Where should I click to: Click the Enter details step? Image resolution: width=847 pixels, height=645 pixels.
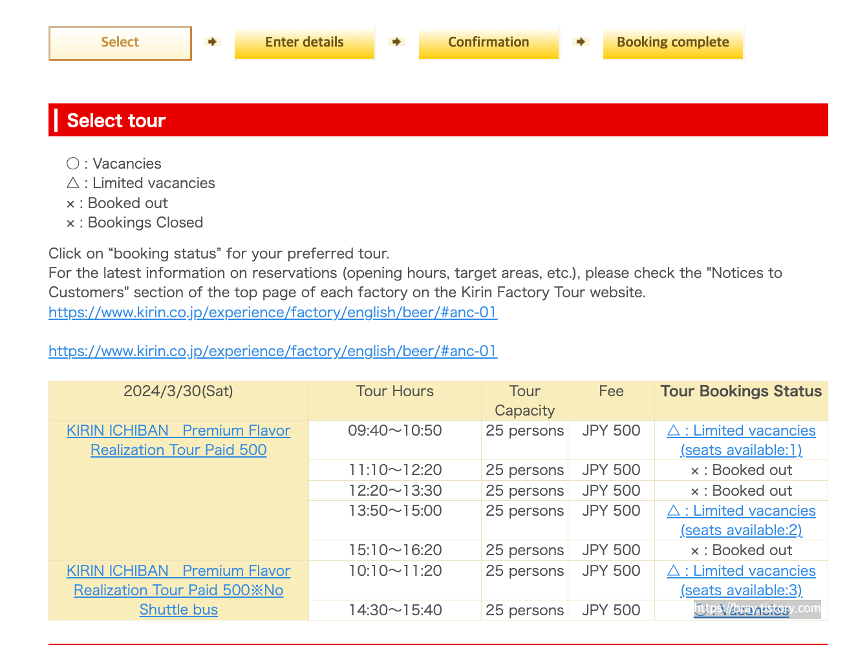[305, 43]
